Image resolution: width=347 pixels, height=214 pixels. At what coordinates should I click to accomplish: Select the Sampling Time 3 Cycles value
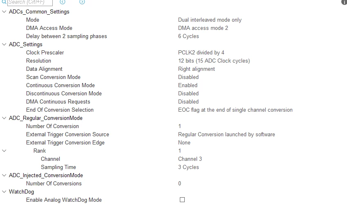tap(188, 167)
